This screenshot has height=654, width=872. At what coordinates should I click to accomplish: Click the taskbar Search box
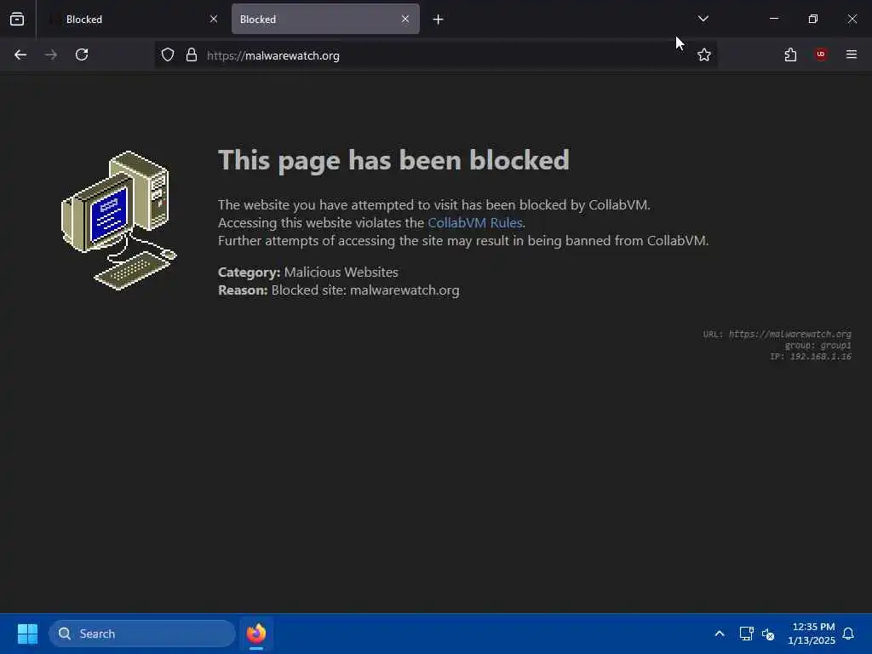[142, 634]
